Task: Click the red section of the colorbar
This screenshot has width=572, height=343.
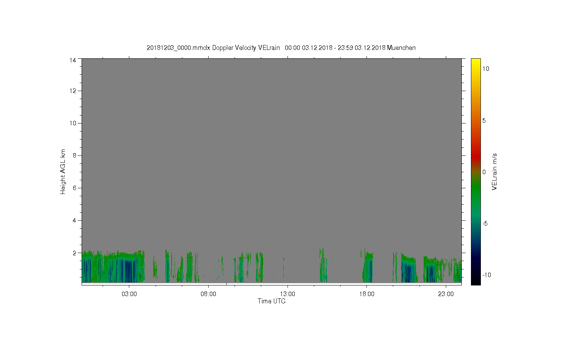Action: click(476, 154)
